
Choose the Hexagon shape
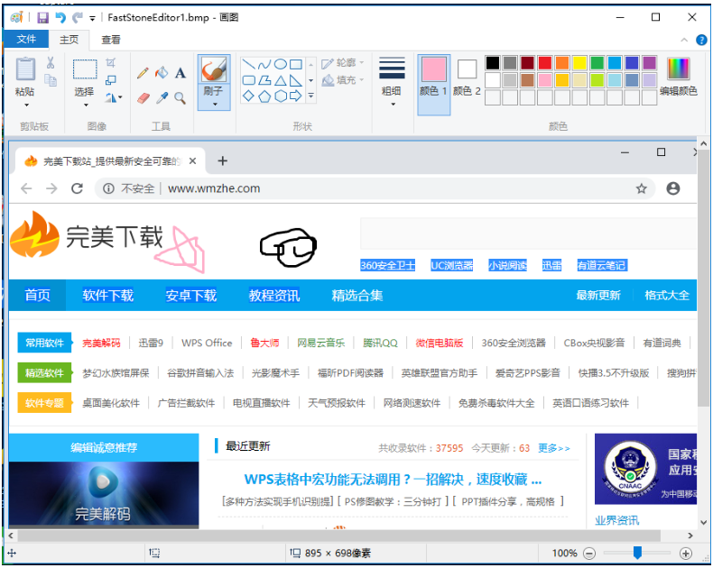(x=281, y=96)
